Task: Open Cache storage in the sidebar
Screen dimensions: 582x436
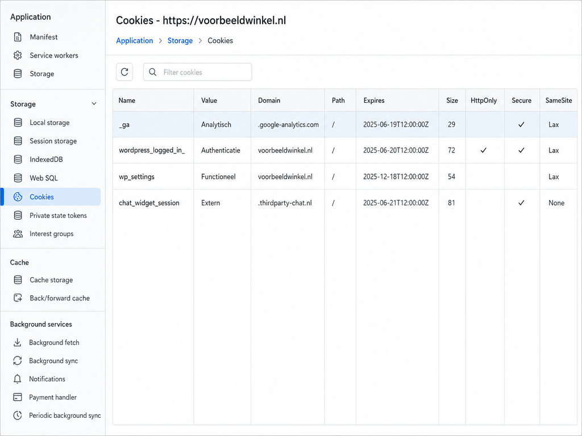Action: tap(51, 280)
